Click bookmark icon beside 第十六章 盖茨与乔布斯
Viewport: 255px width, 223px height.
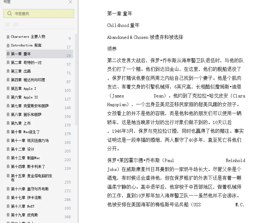click(x=8, y=189)
